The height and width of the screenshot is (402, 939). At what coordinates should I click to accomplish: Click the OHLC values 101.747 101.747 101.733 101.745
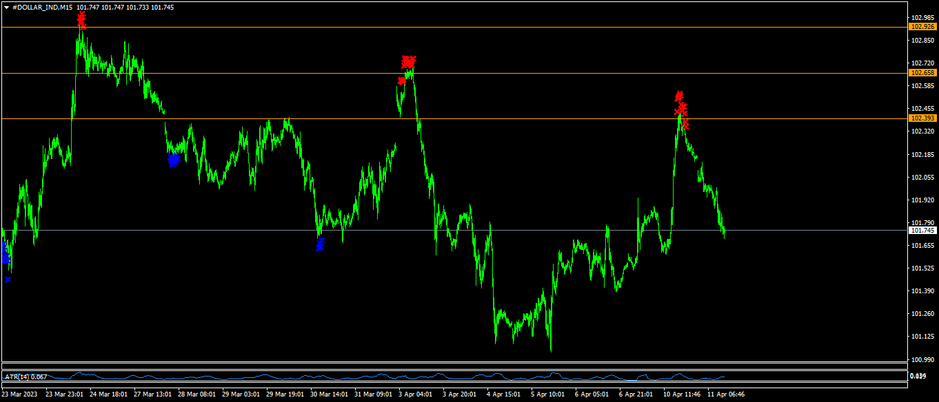(125, 7)
